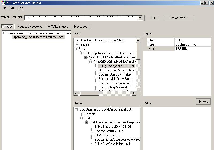The width and height of the screenshot is (214, 150).
Task: Select EndOfDayModifiedTimeSheetResponse text in Output tree
Action: tap(115, 122)
